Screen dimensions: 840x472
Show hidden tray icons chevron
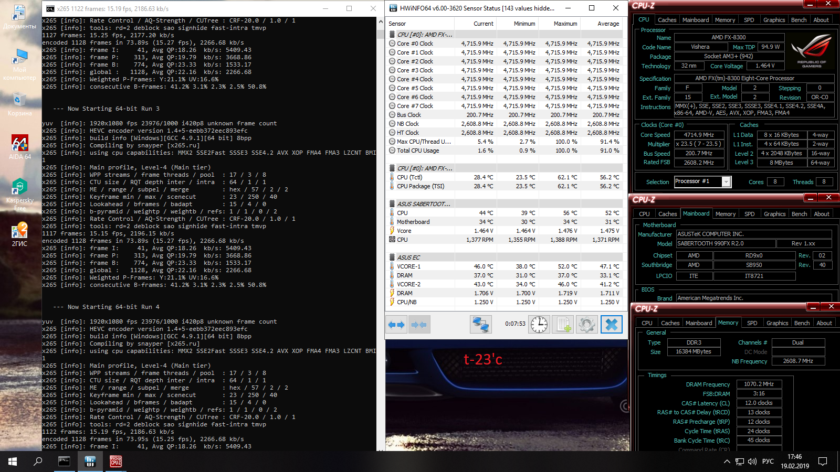(727, 462)
